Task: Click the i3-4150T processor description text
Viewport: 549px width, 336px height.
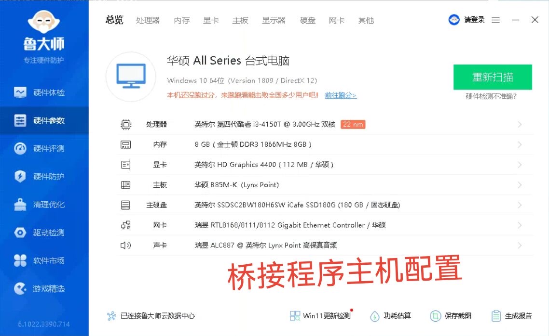Action: click(265, 124)
